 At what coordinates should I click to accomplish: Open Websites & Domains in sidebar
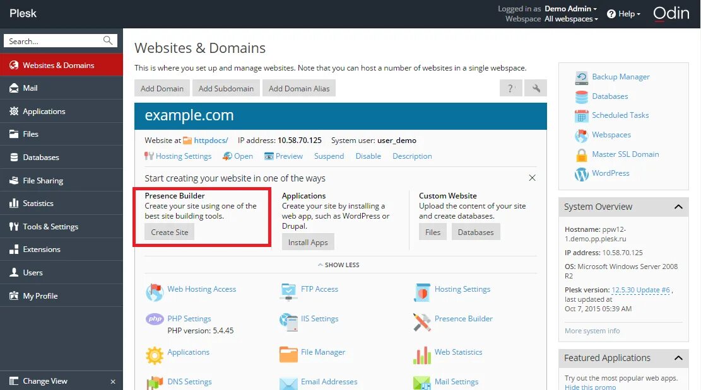61,65
